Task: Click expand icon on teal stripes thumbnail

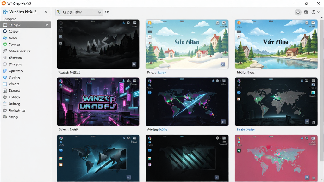Action: tap(216, 178)
